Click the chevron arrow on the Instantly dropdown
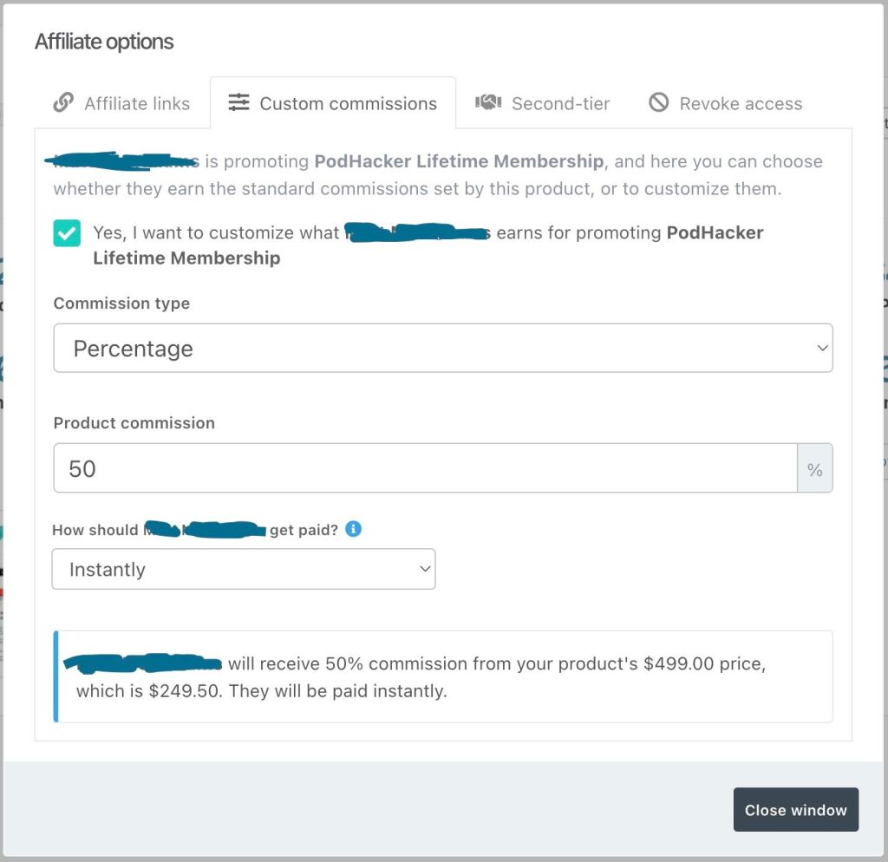Viewport: 888px width, 862px height. tap(425, 570)
